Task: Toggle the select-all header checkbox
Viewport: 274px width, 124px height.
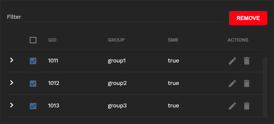Action: coord(33,40)
